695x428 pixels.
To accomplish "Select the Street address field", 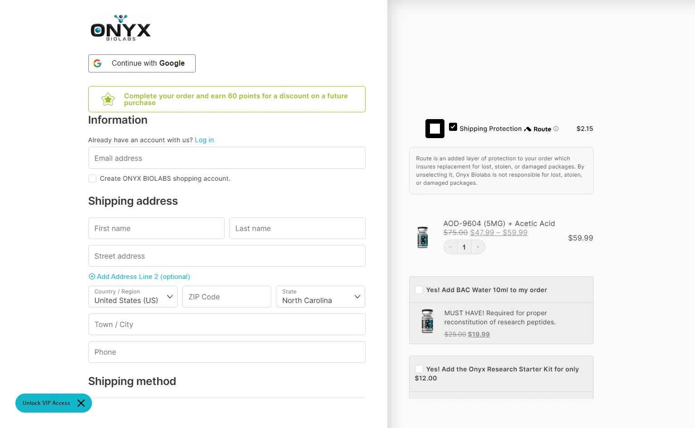I will (x=227, y=256).
